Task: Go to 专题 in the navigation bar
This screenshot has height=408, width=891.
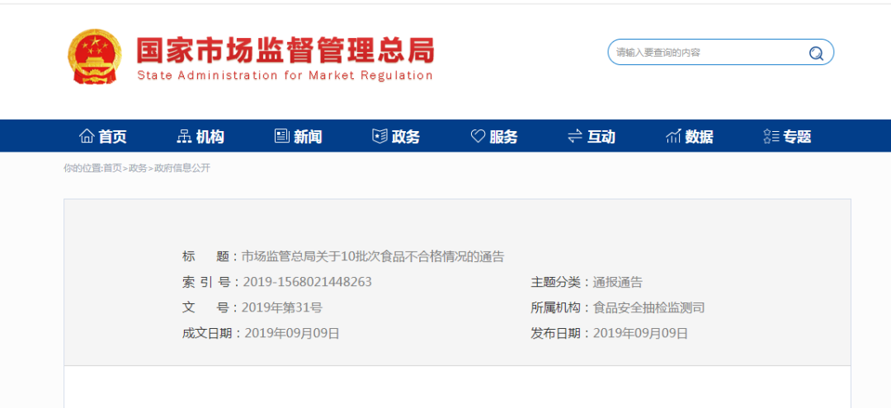Action: [797, 137]
